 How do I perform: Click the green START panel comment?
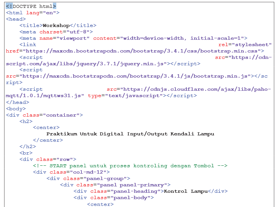[130, 166]
